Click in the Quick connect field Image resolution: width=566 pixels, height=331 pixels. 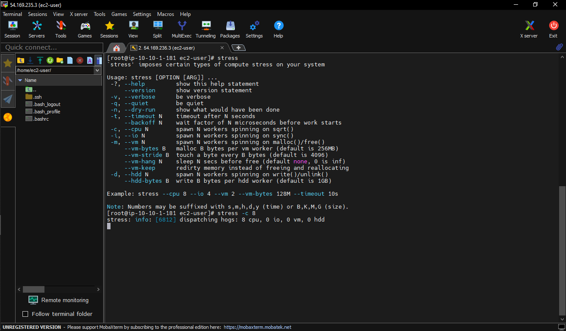[x=52, y=47]
